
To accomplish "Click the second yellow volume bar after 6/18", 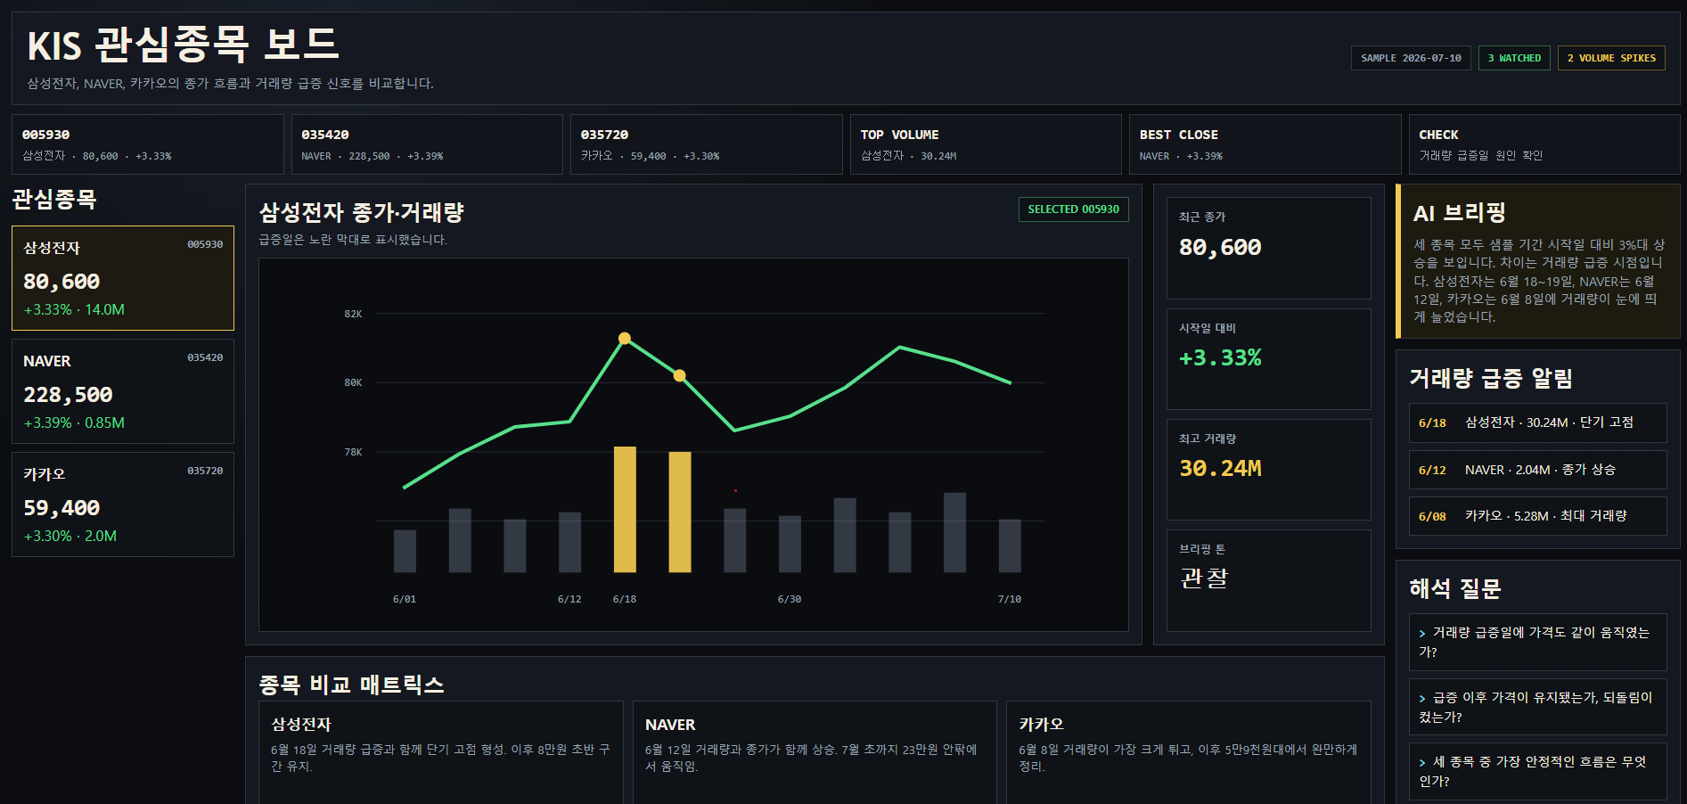I will 680,512.
